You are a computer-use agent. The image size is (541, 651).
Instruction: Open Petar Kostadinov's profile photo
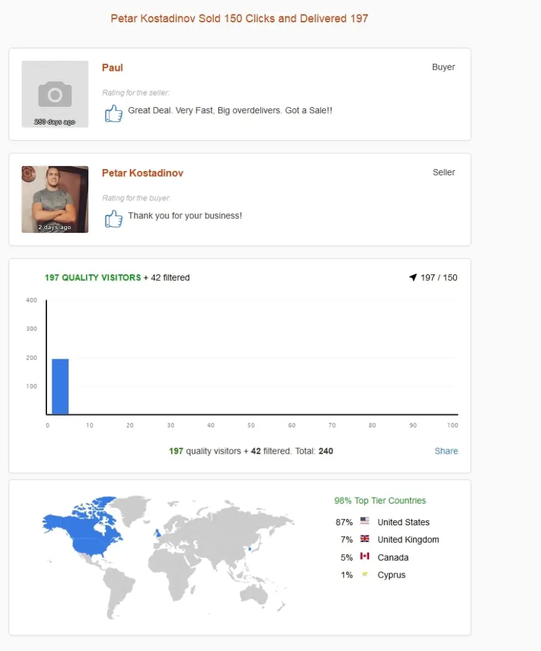[55, 199]
